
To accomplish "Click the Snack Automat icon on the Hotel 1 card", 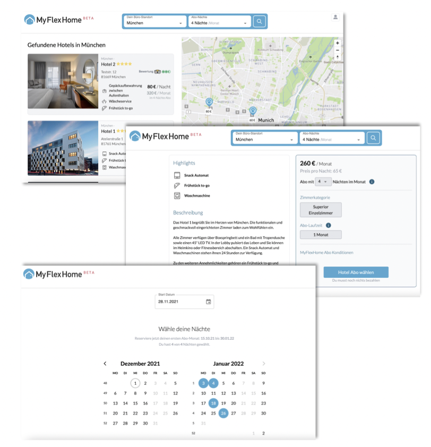I will [x=105, y=153].
